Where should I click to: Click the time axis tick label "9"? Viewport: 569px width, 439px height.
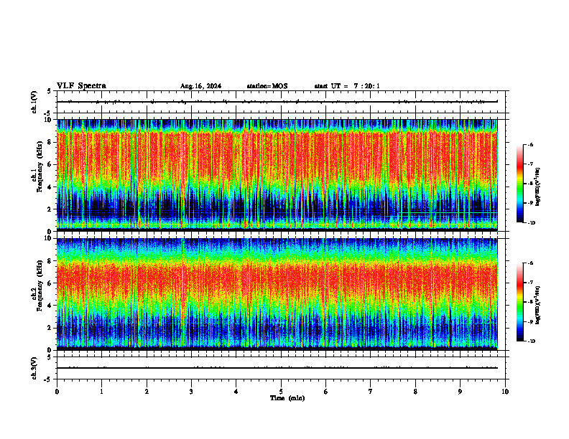pos(460,392)
